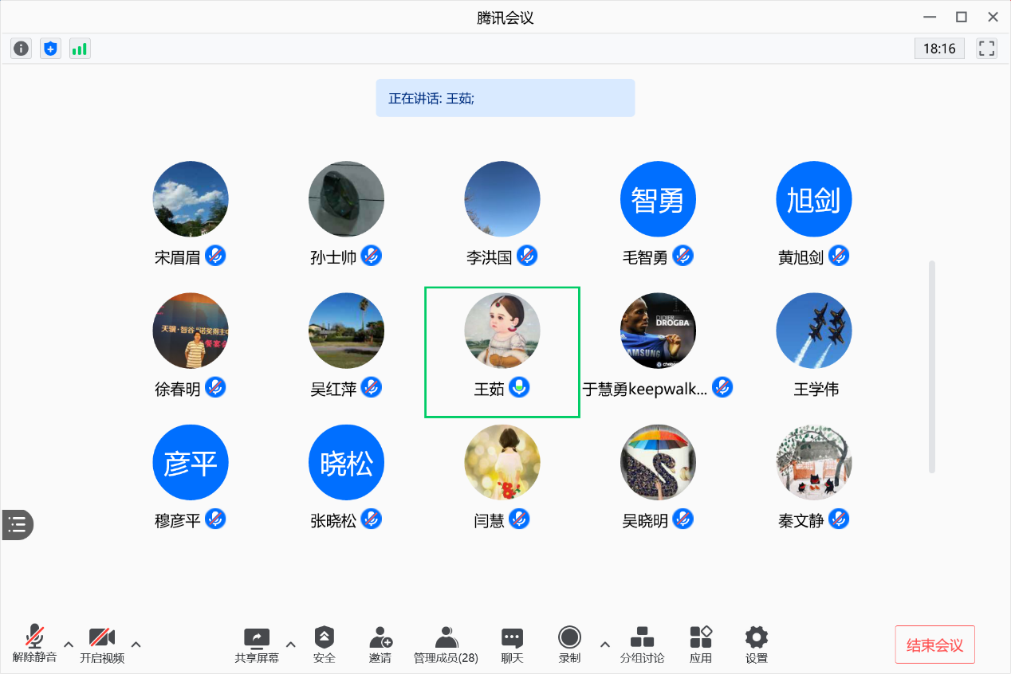Expand audio options arrow beside 解除静音

pos(69,644)
